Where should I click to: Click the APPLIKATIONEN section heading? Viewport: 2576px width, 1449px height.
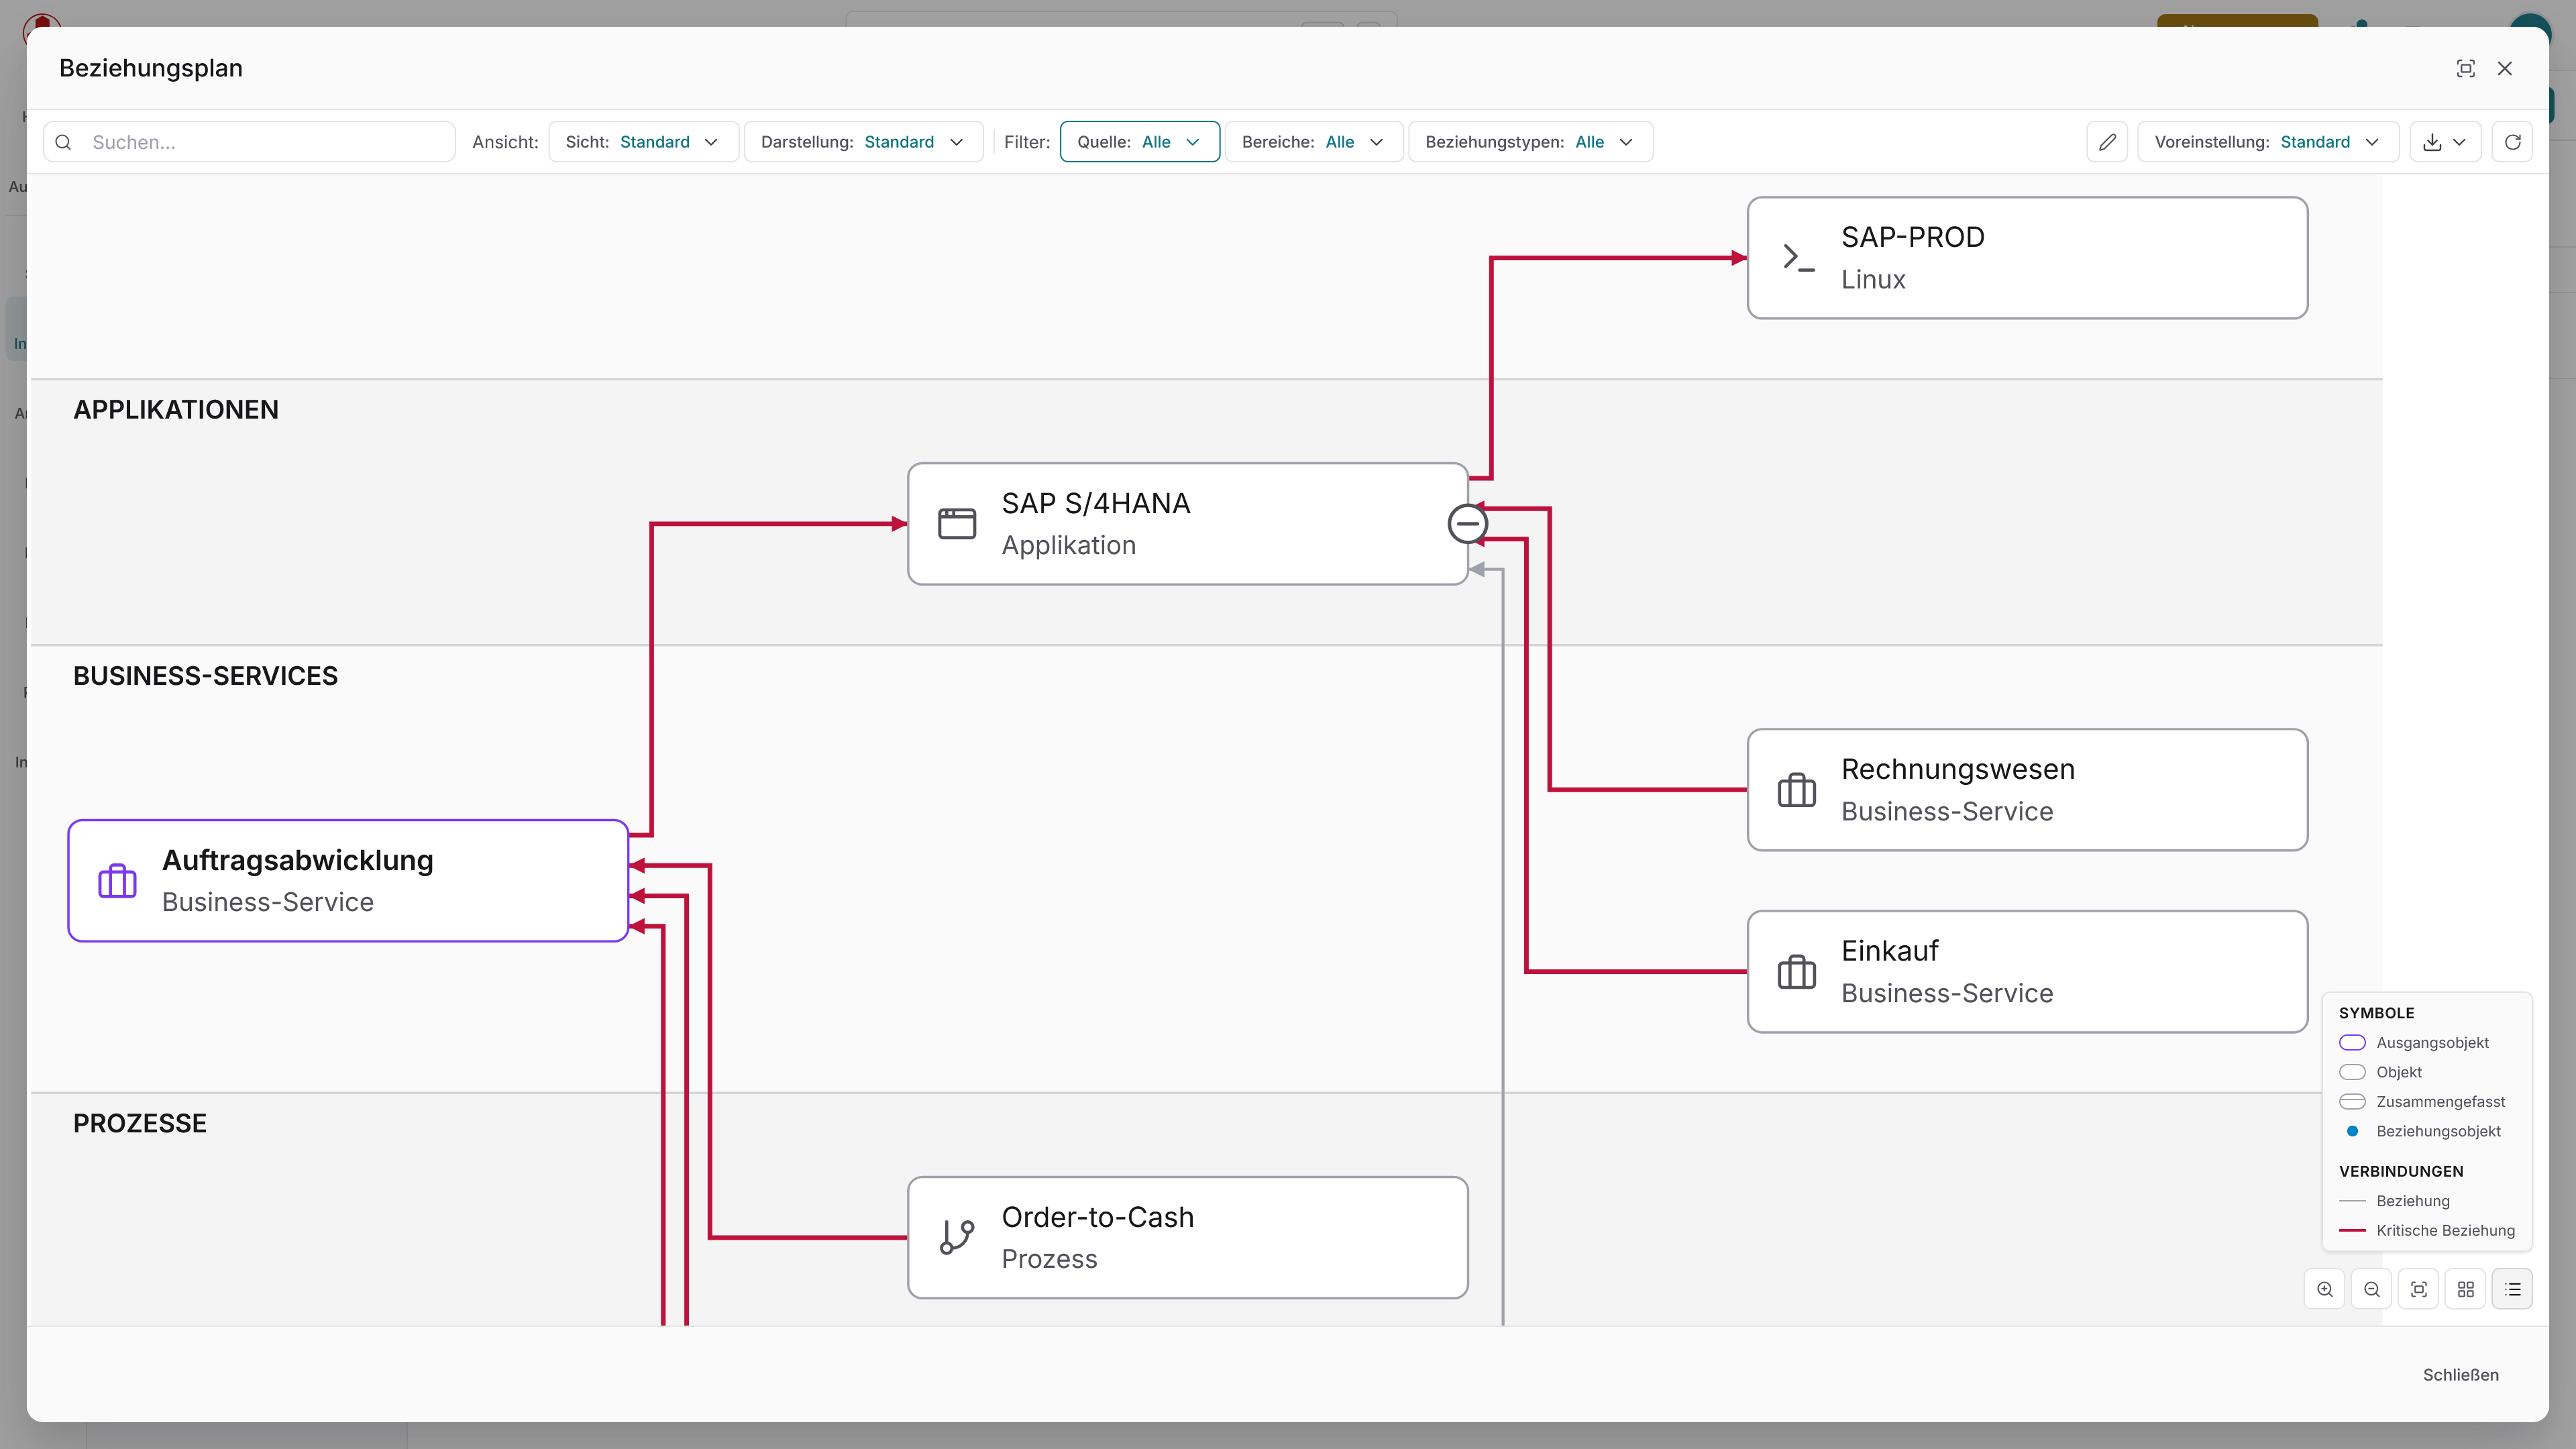(176, 410)
